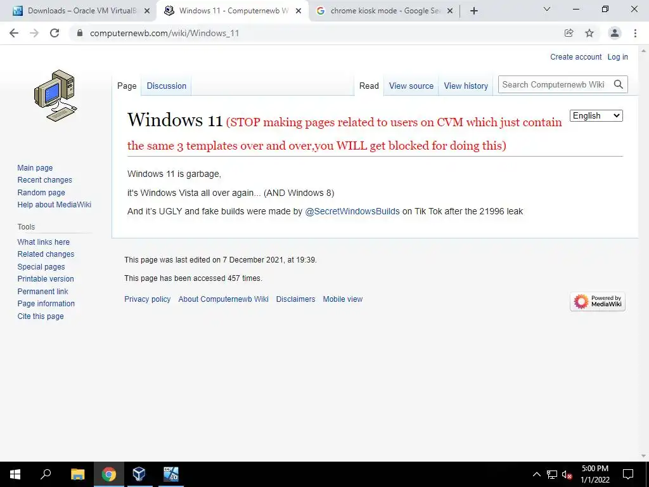Open the Discussion tab
649x487 pixels.
167,86
